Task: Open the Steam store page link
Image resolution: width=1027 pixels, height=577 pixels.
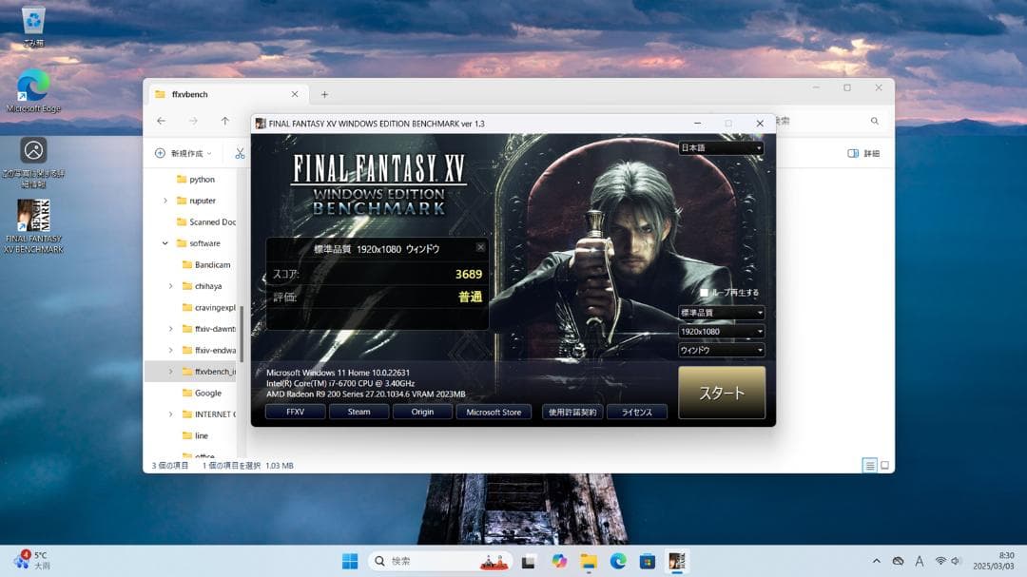Action: pos(358,412)
